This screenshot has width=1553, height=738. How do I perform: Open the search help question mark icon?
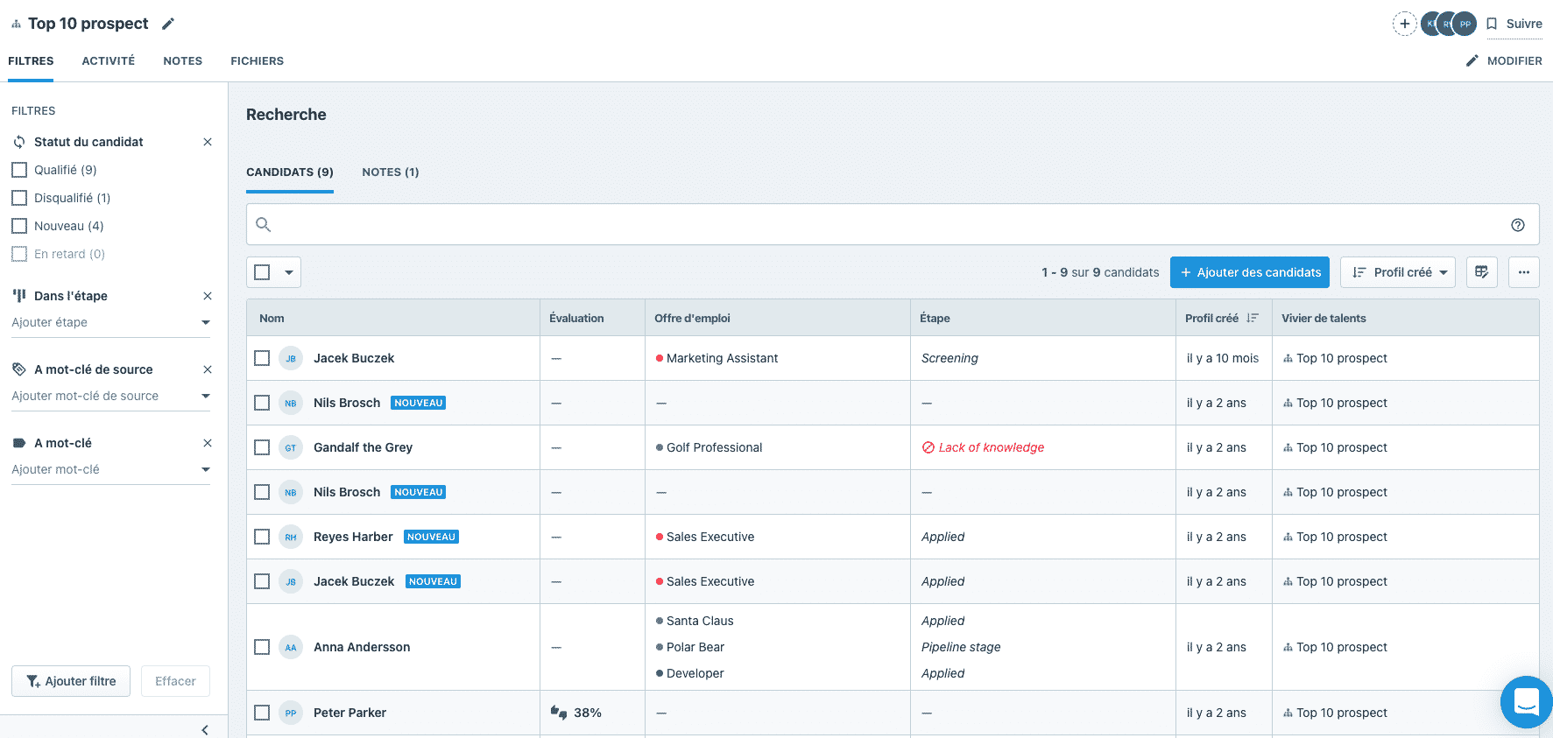pyautogui.click(x=1517, y=225)
